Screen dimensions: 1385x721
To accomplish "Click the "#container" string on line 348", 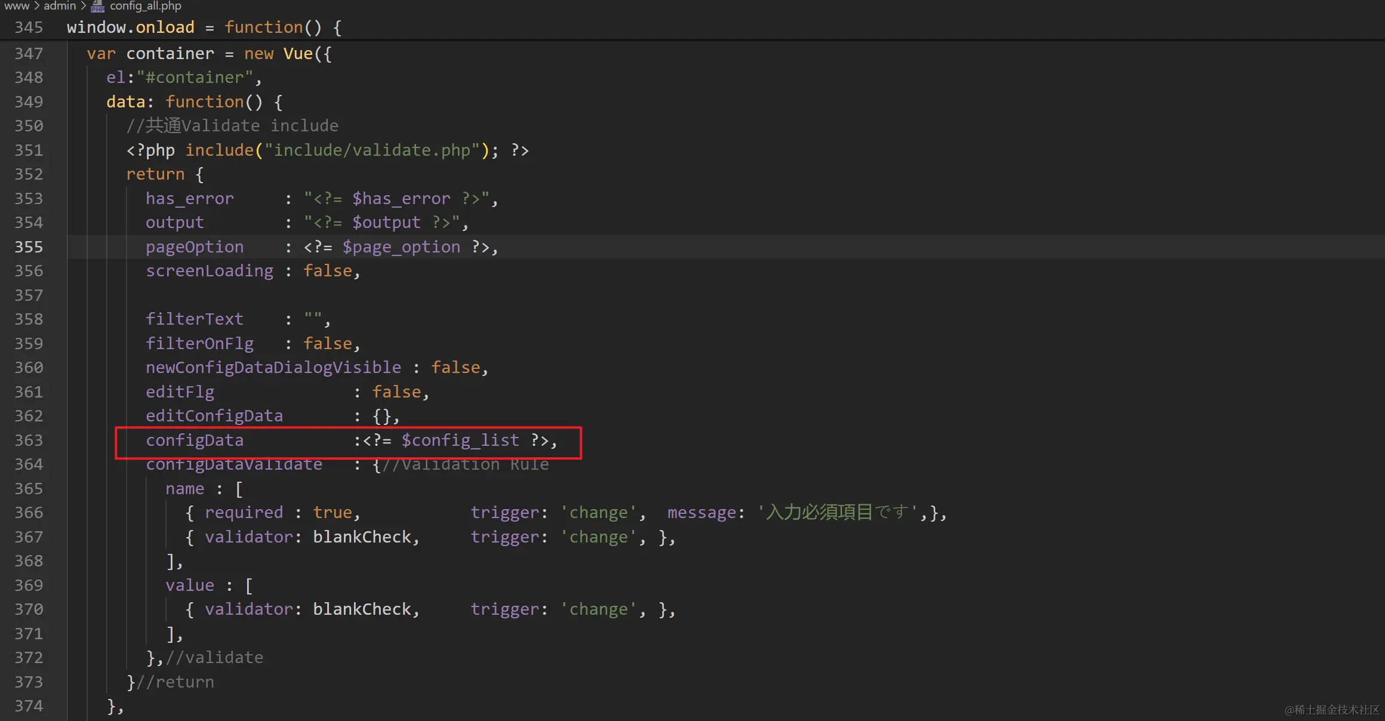I will pos(195,78).
